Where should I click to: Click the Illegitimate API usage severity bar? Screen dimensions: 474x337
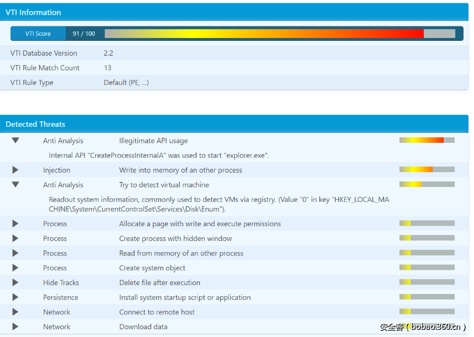(x=427, y=140)
